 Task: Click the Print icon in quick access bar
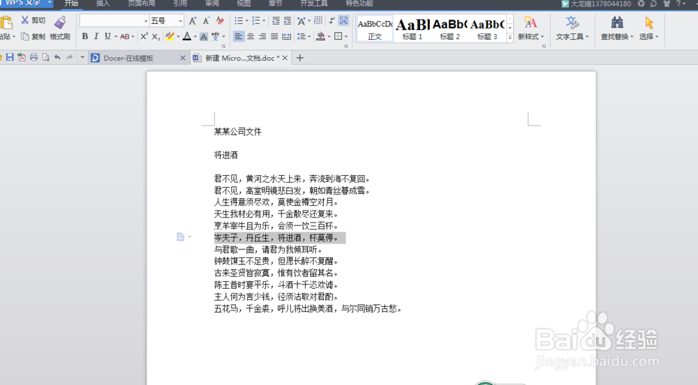pyautogui.click(x=34, y=57)
